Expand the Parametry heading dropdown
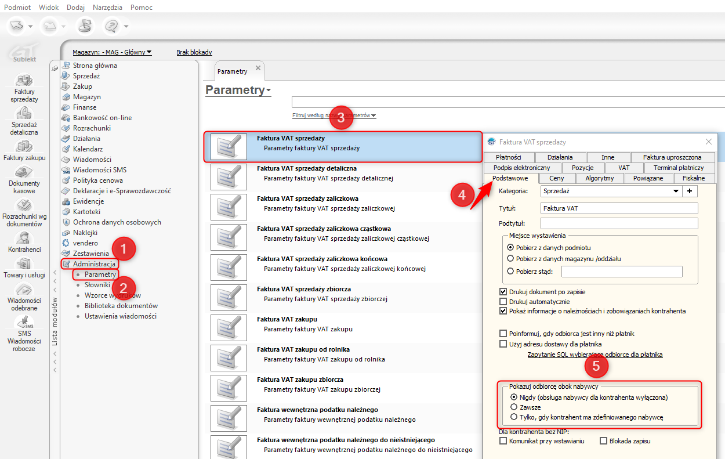 [269, 91]
